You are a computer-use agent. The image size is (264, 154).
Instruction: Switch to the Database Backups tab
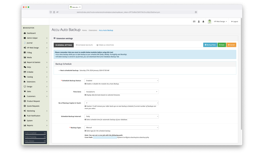[x=84, y=45]
